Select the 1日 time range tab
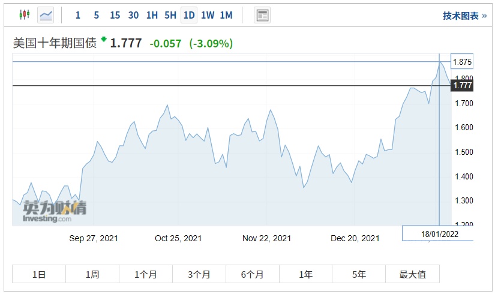 tap(39, 274)
